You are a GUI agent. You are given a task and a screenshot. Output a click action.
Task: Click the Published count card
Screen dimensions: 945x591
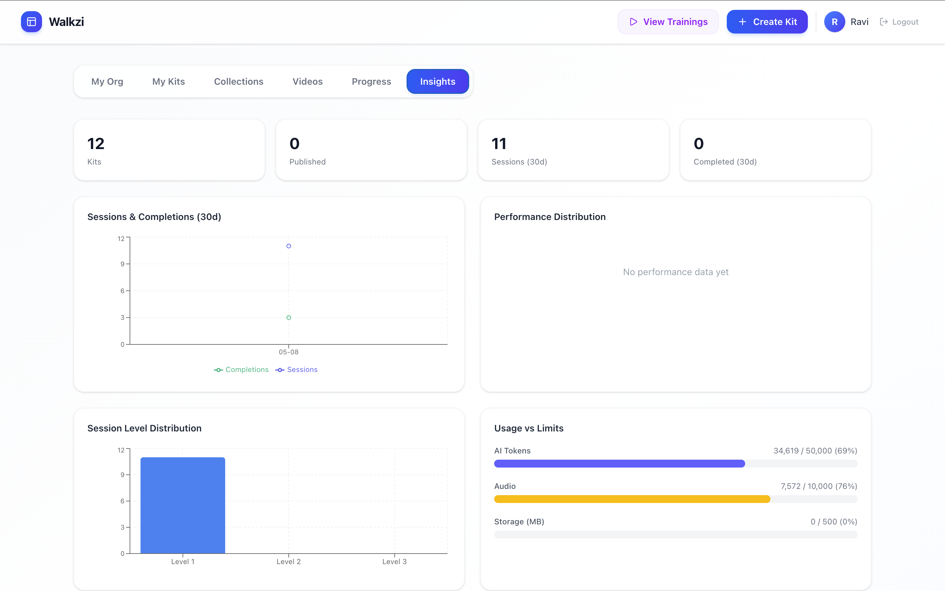(x=371, y=150)
